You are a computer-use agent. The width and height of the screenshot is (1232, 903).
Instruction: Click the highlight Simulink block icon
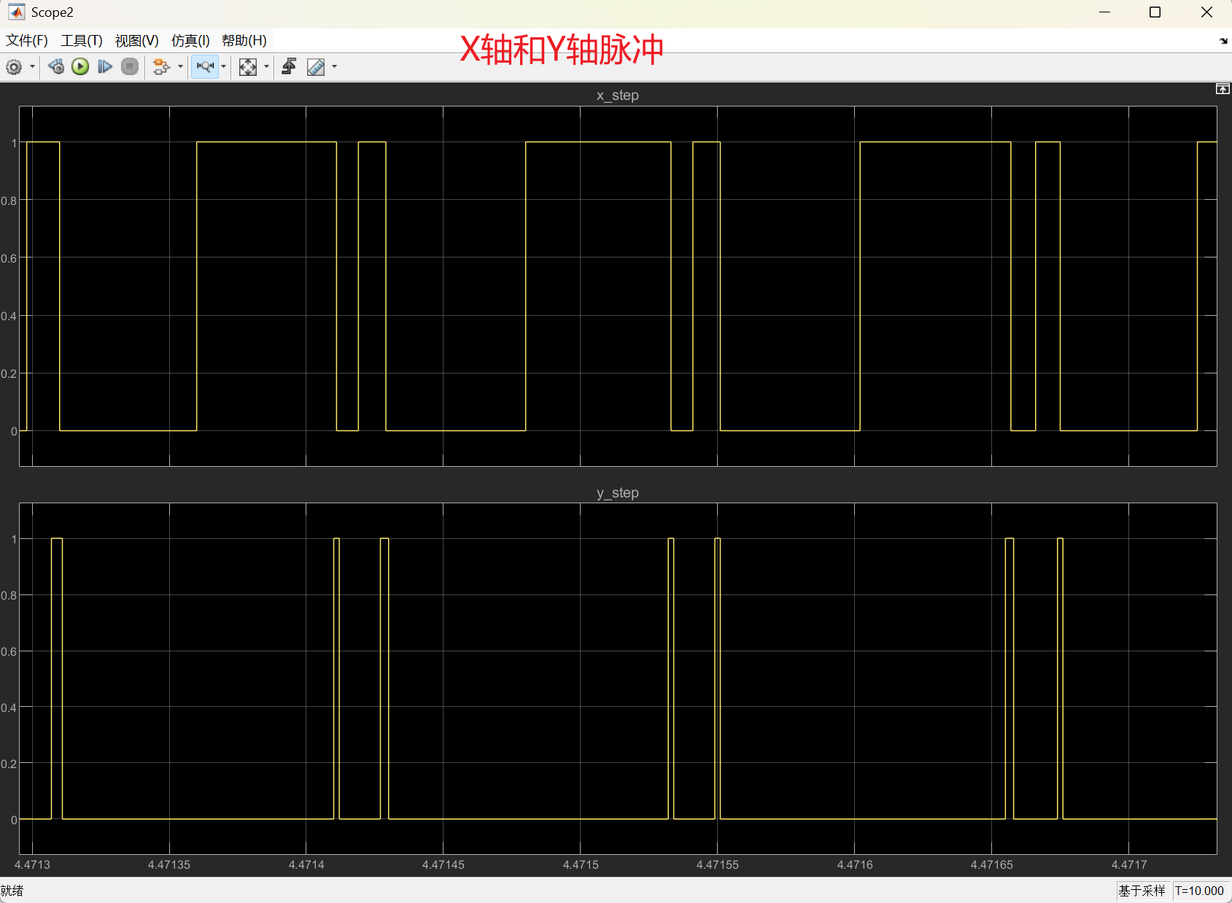point(161,67)
